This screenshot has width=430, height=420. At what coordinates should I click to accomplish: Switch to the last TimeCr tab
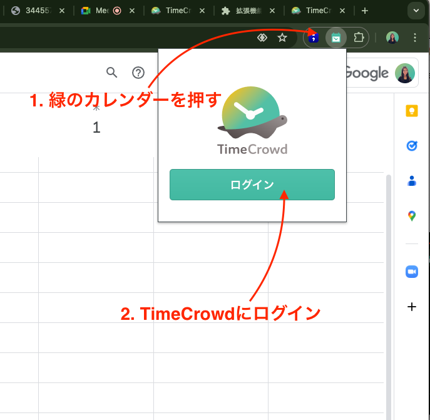(319, 11)
